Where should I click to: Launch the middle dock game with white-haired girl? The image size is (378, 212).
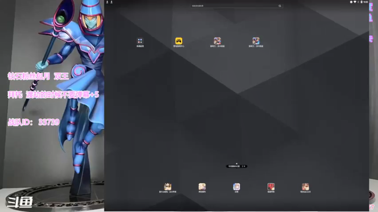pos(237,187)
